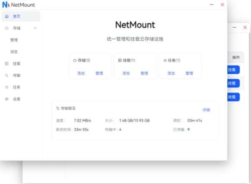Image resolution: width=251 pixels, height=184 pixels.
Task: Click the 首页 home icon in sidebar
Action: [x=7, y=16]
